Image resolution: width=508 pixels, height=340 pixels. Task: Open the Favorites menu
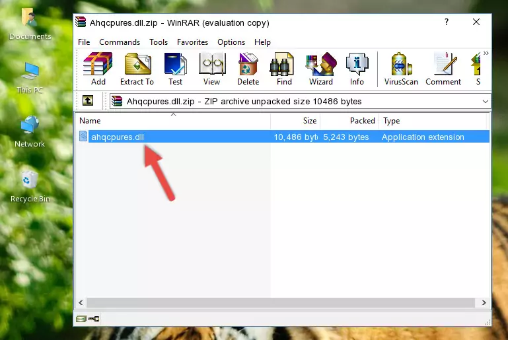pyautogui.click(x=192, y=42)
